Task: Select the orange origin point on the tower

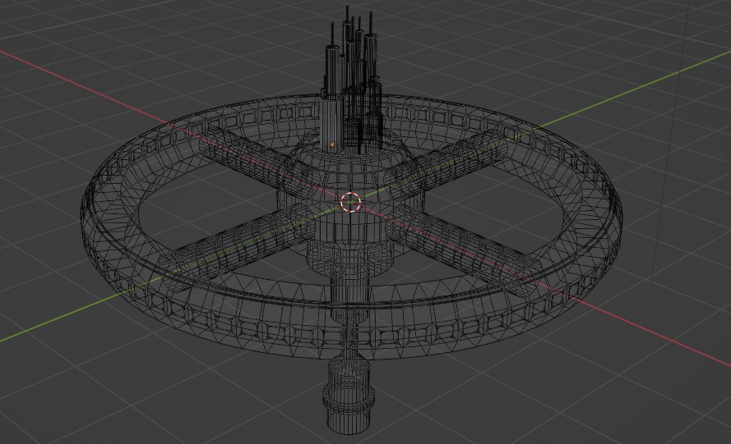Action: [332, 144]
